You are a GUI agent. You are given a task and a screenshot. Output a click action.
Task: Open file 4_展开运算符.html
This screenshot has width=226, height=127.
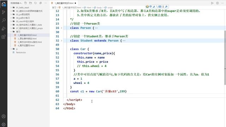26,46
